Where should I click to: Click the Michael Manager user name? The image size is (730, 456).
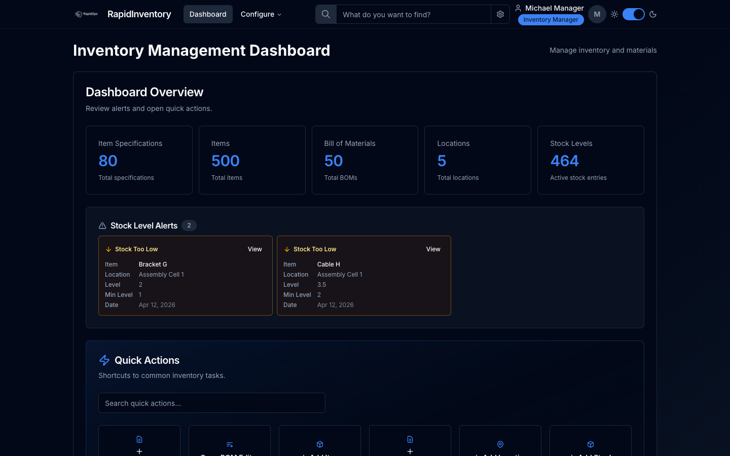tap(555, 8)
